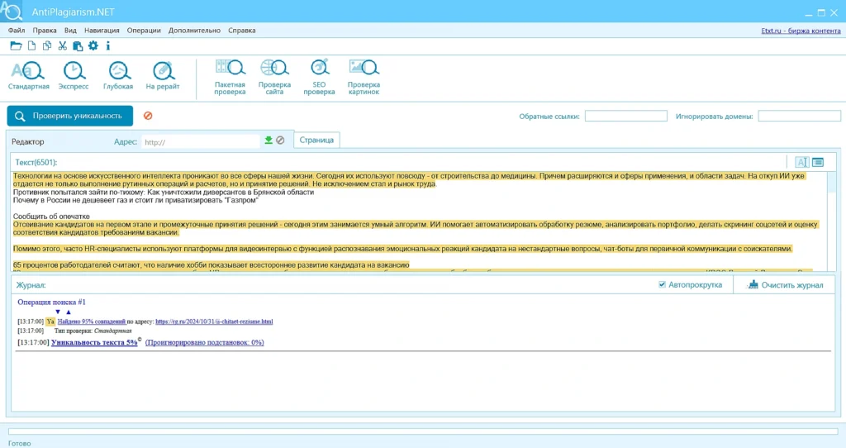Focus the Игнорировать домены input field
This screenshot has width=846, height=448.
pyautogui.click(x=799, y=116)
